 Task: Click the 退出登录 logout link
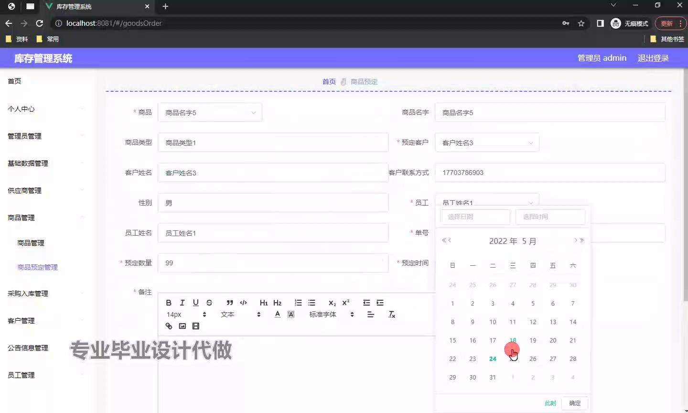point(653,58)
